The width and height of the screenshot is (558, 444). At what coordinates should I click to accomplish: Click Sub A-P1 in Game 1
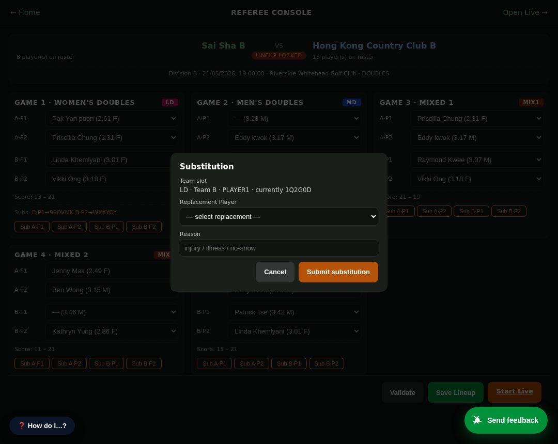point(32,227)
